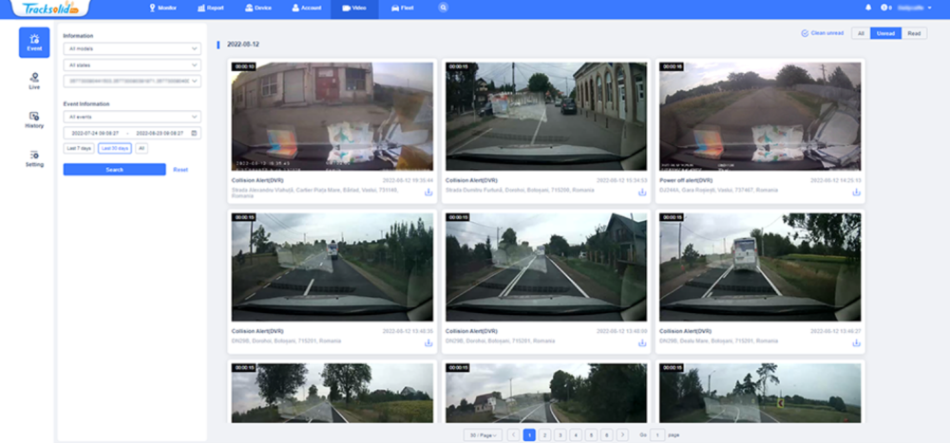Click the blue Search button
The height and width of the screenshot is (443, 950).
coord(114,169)
